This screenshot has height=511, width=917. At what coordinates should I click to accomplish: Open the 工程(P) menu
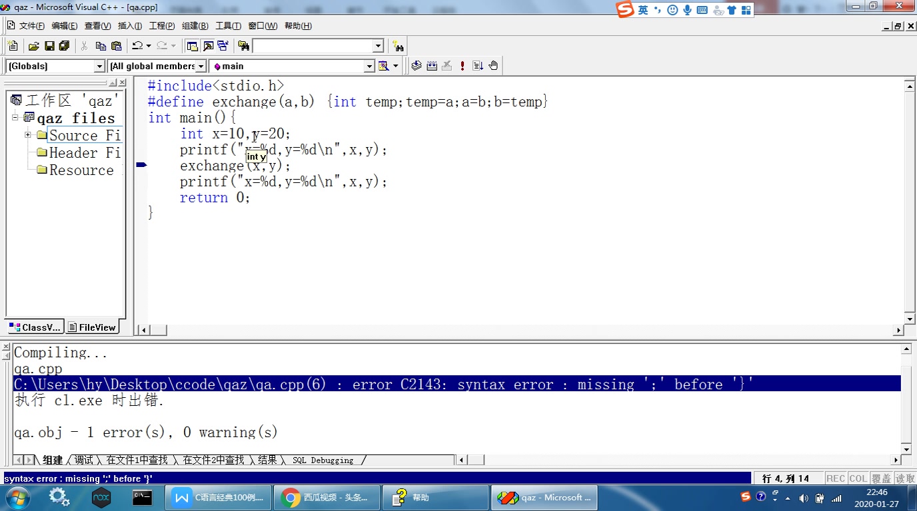point(162,26)
